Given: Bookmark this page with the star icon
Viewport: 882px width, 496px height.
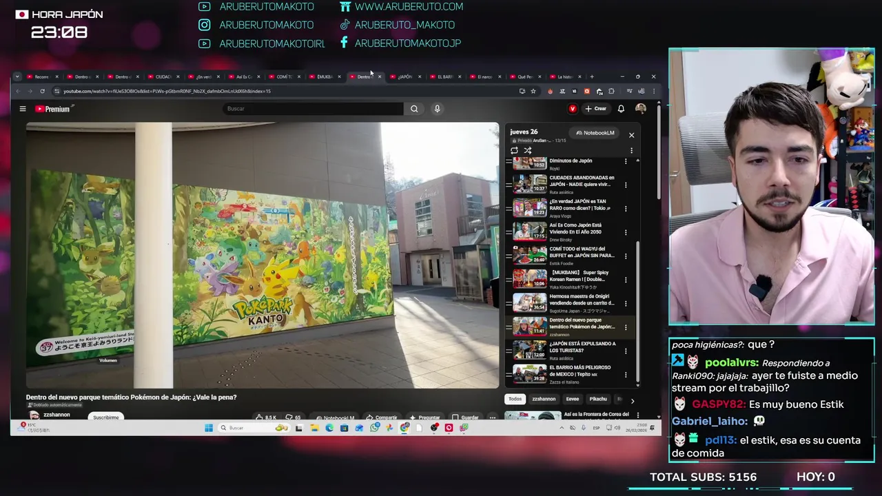Looking at the screenshot, I should coord(533,91).
